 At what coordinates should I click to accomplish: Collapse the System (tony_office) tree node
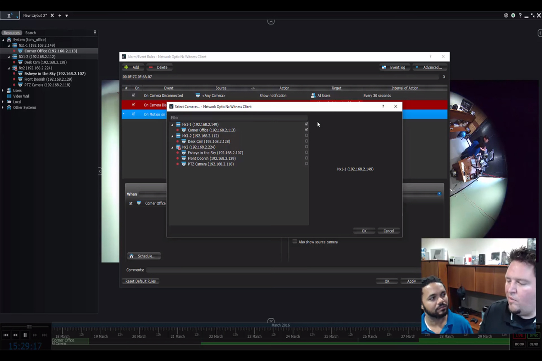[x=3, y=40]
